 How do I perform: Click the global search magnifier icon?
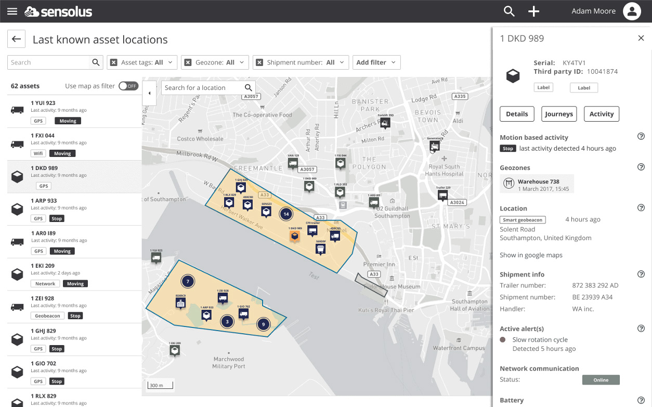[509, 11]
